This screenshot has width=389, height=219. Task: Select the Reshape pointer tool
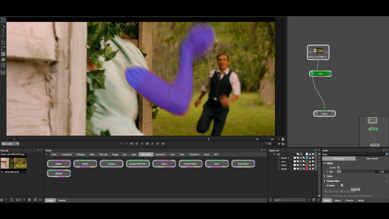[x=3, y=26]
